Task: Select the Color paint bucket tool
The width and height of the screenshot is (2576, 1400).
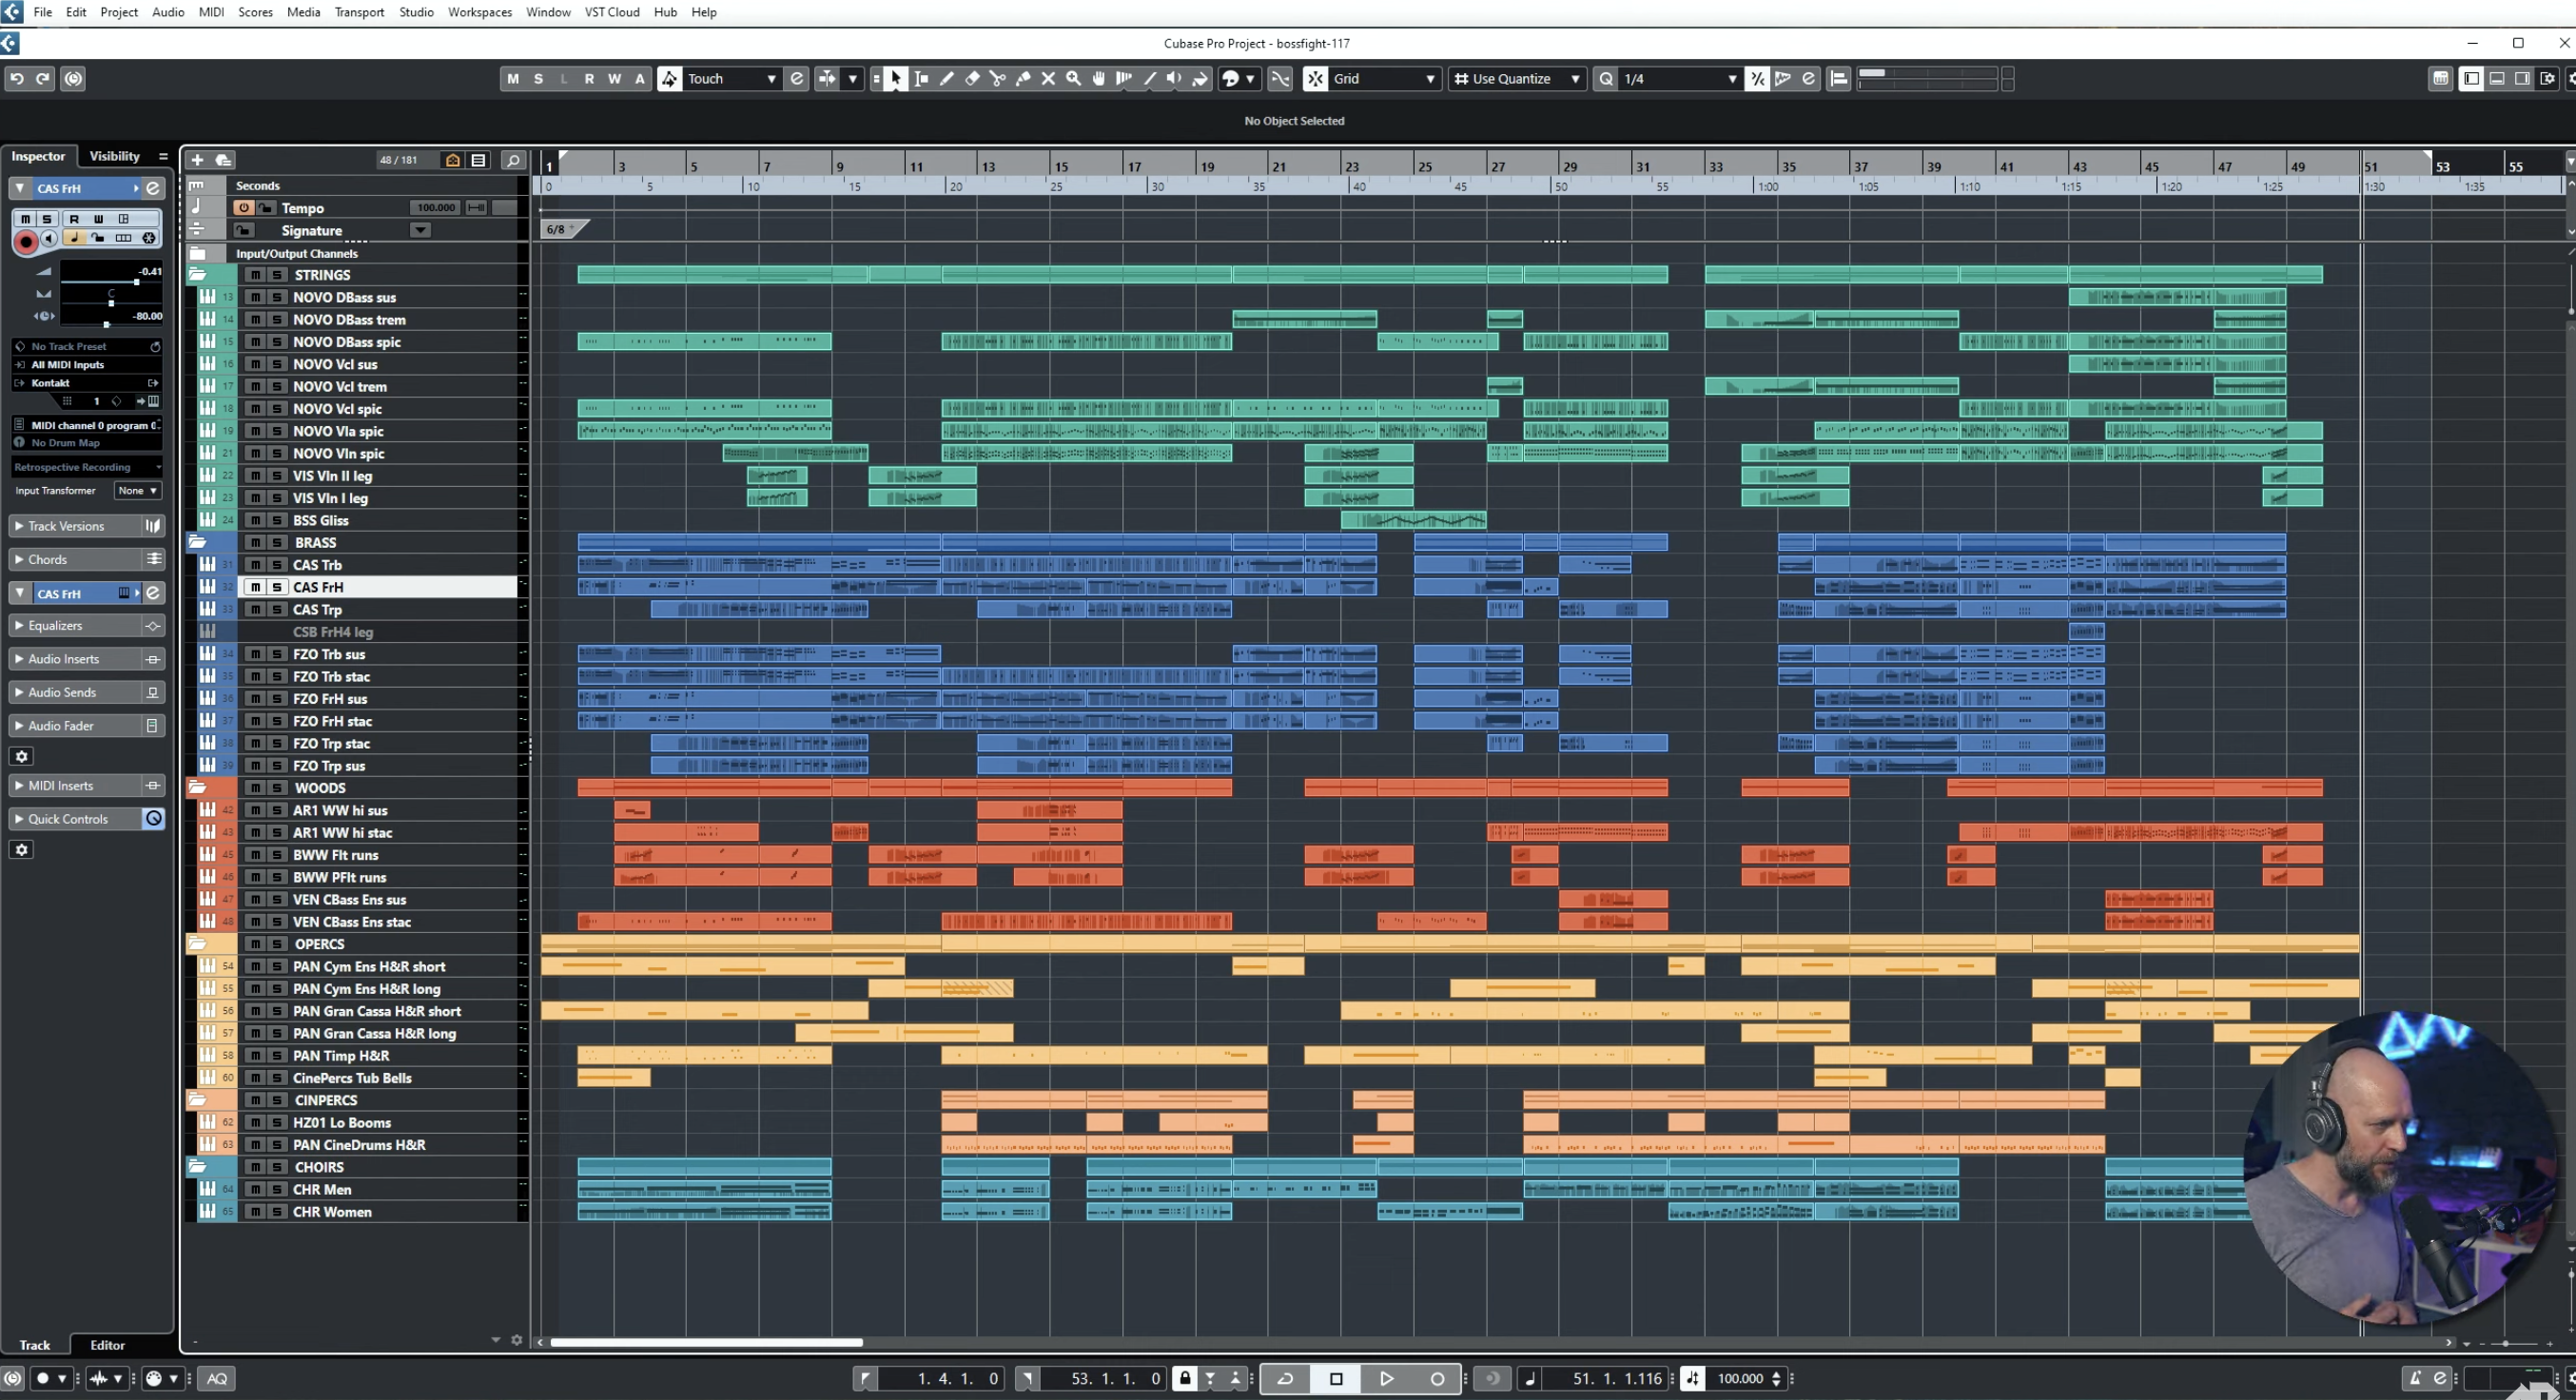Action: coord(1200,78)
